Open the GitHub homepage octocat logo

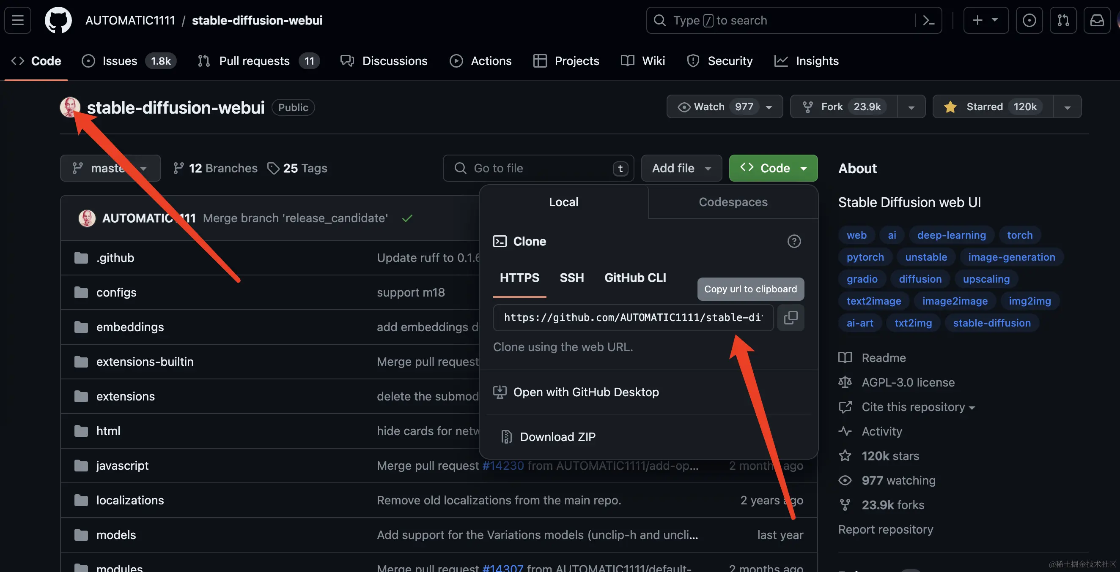click(x=58, y=20)
